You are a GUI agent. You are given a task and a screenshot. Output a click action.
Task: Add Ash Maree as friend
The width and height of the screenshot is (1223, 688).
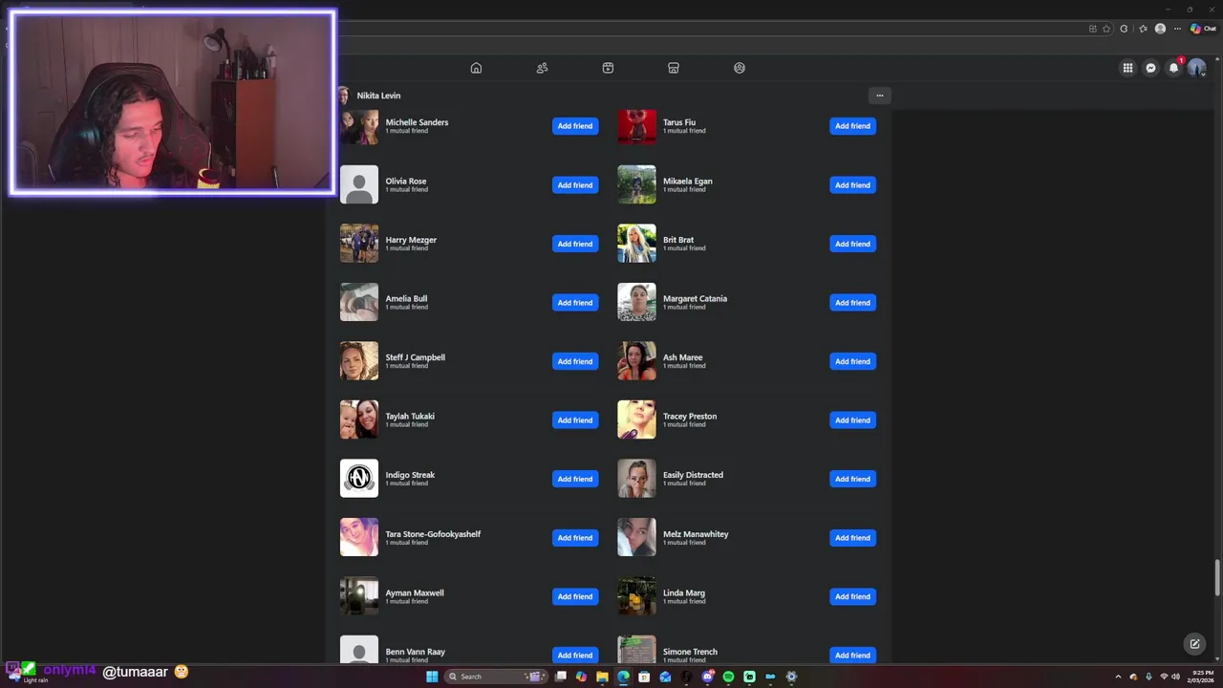point(852,361)
